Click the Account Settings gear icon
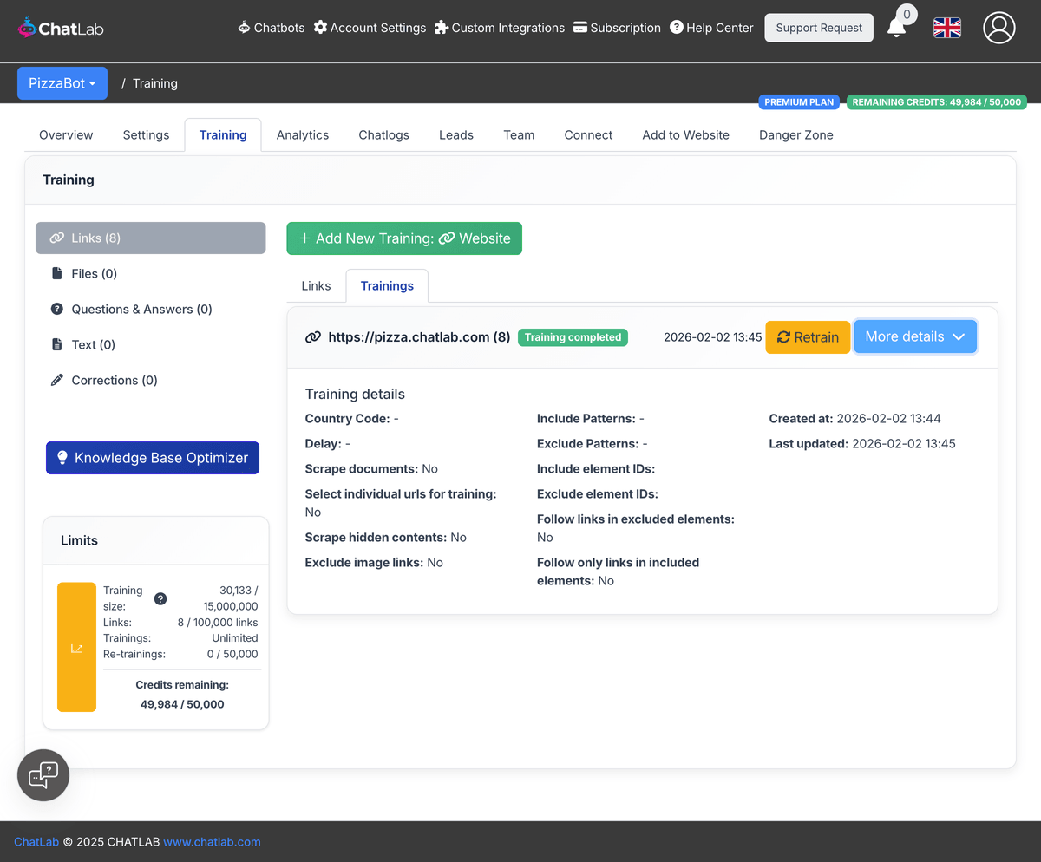 [x=321, y=27]
